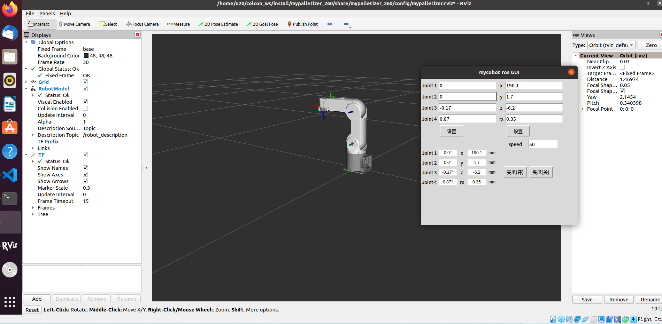Click the Focus Camera tool

pyautogui.click(x=142, y=24)
